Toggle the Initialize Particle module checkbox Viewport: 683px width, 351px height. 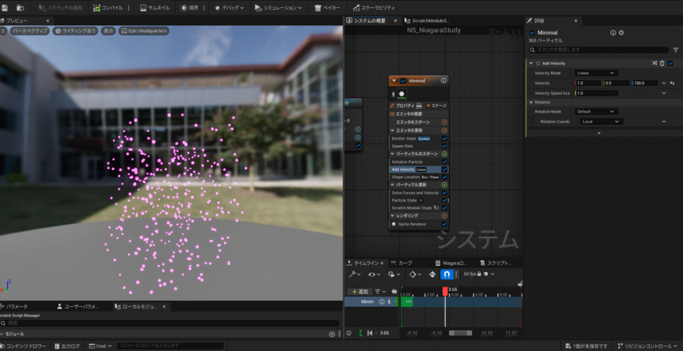click(x=444, y=161)
